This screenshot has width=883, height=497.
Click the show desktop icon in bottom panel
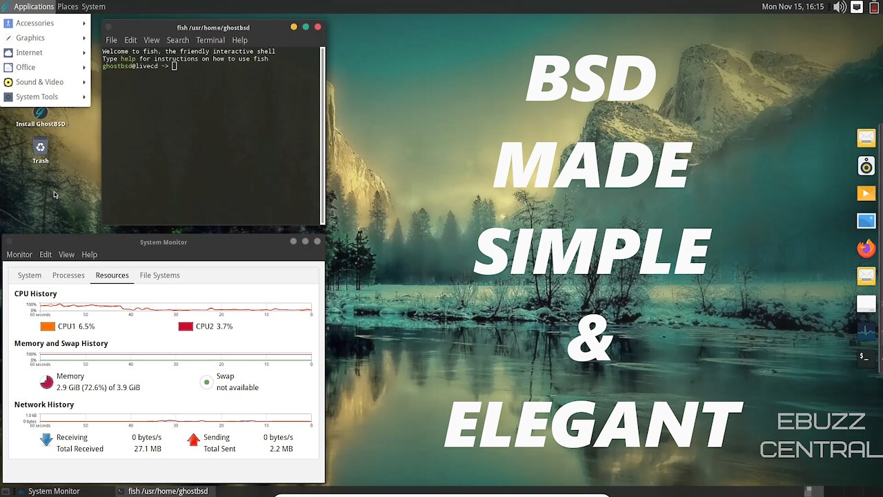(x=7, y=491)
